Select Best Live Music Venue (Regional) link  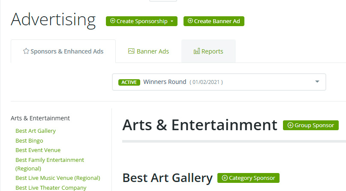tap(57, 178)
